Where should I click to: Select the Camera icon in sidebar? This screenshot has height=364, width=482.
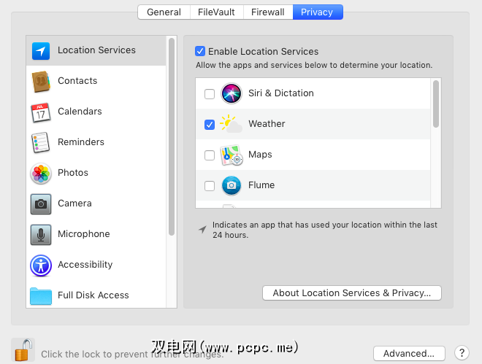pos(41,204)
